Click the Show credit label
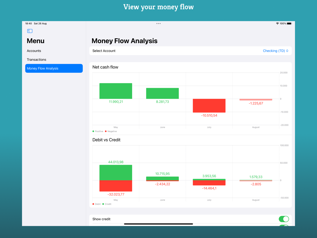The height and width of the screenshot is (238, 317). (x=101, y=219)
